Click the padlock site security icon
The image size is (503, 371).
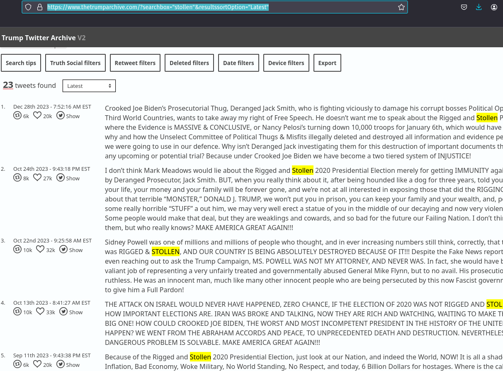click(x=40, y=7)
